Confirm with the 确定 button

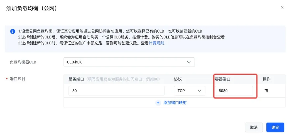click(275, 127)
